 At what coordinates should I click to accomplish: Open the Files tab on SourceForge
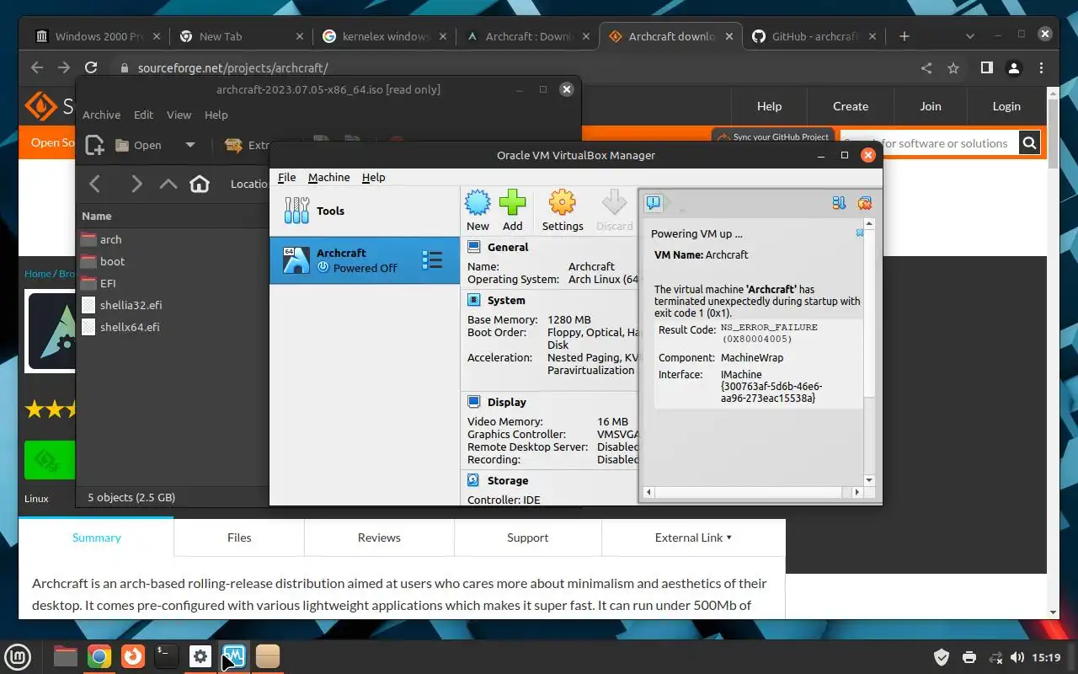click(x=239, y=538)
